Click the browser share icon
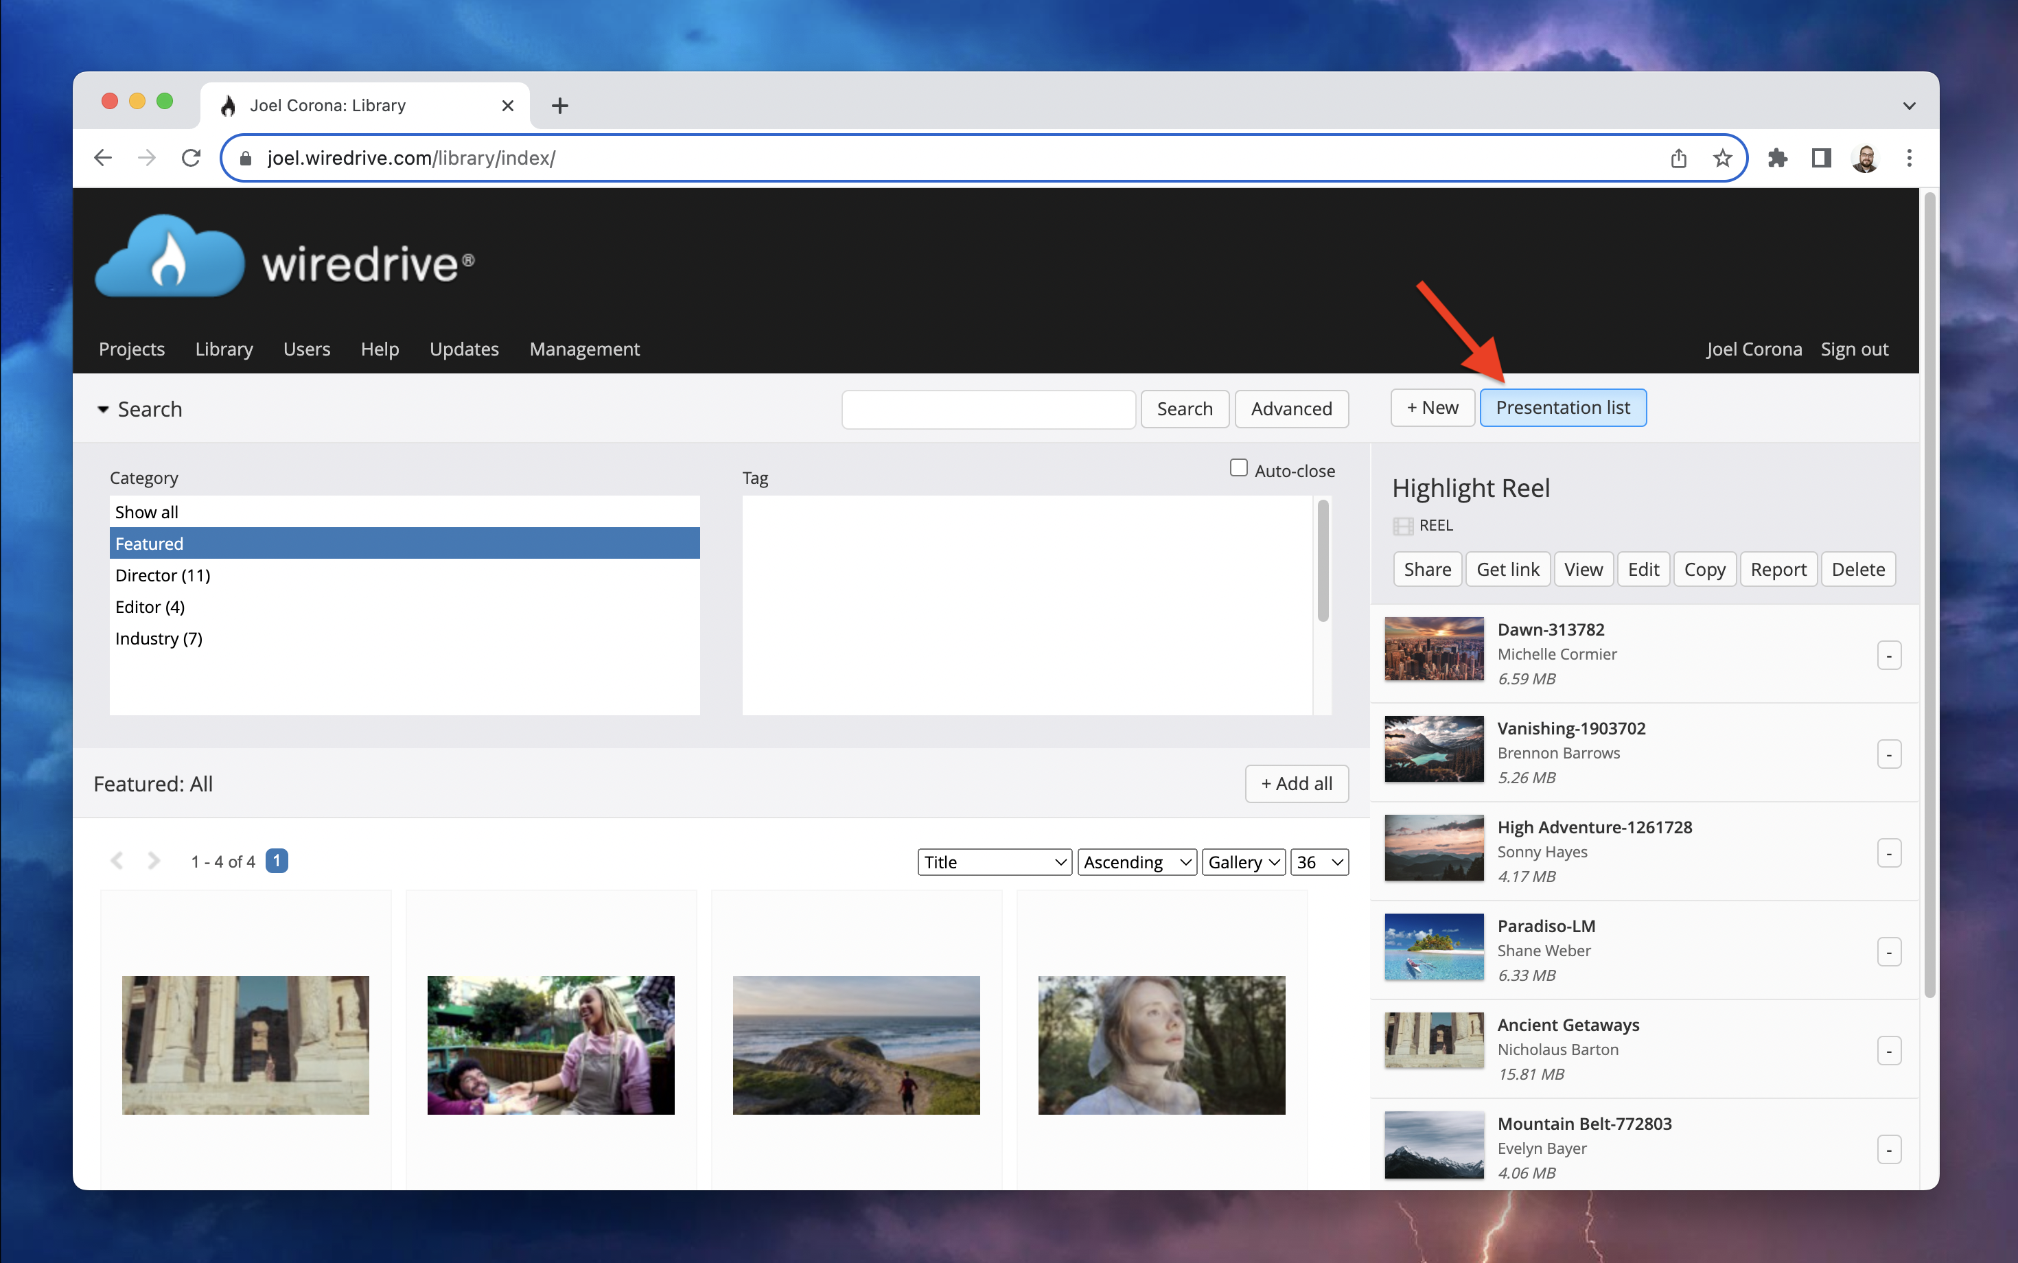 click(x=1679, y=157)
